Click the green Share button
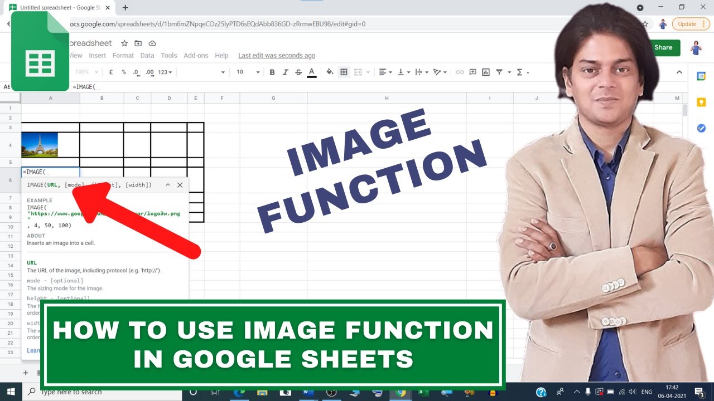This screenshot has width=714, height=401. pos(664,47)
